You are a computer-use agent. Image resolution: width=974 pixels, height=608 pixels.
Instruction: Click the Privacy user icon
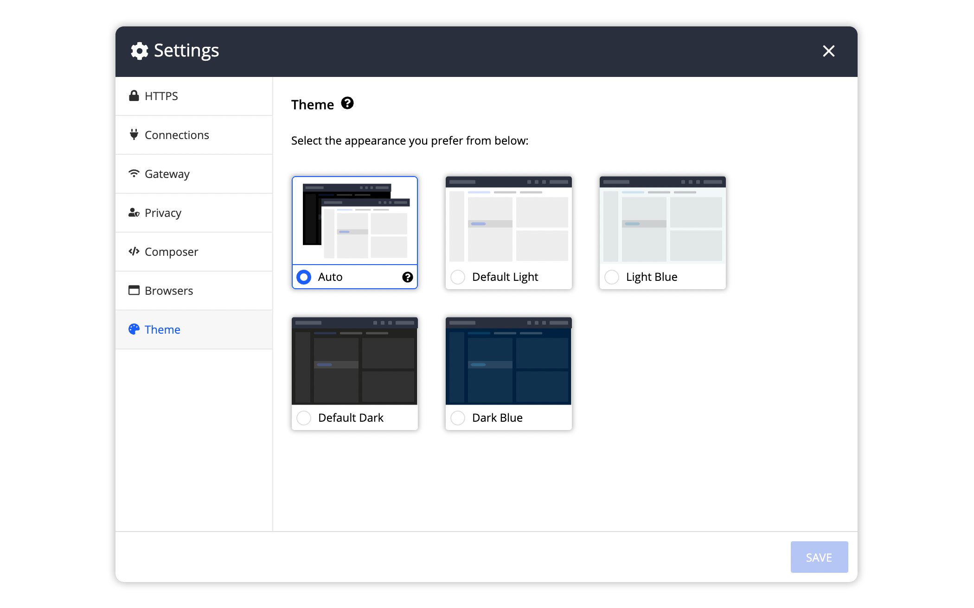point(134,212)
